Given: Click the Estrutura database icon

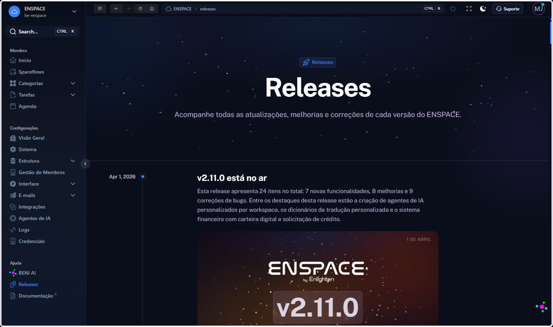Looking at the screenshot, I should tap(13, 161).
